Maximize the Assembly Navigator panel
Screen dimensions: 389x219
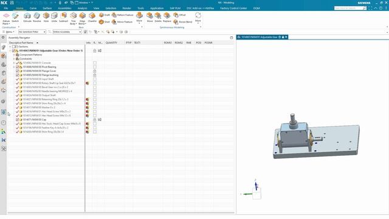pyautogui.click(x=232, y=38)
